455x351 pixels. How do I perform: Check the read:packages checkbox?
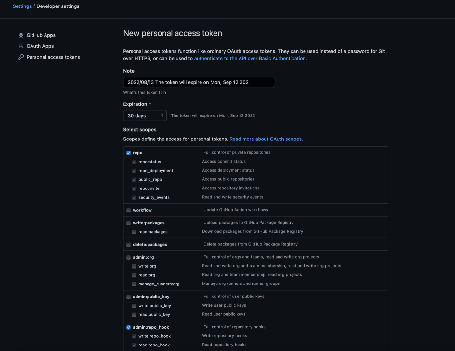134,232
